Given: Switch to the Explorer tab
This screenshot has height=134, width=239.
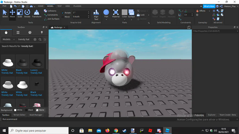Looking at the screenshot, I should pyautogui.click(x=212, y=115).
